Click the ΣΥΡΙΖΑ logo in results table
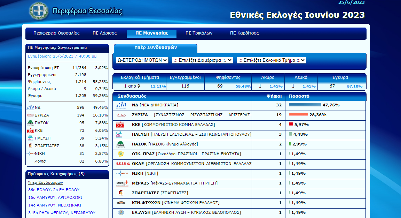The height and width of the screenshot is (218, 401). (x=121, y=115)
